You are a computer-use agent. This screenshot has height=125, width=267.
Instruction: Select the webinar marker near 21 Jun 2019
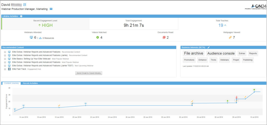(x=86, y=103)
